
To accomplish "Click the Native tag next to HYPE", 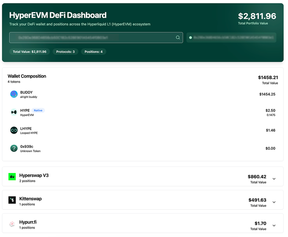I will [38, 110].
